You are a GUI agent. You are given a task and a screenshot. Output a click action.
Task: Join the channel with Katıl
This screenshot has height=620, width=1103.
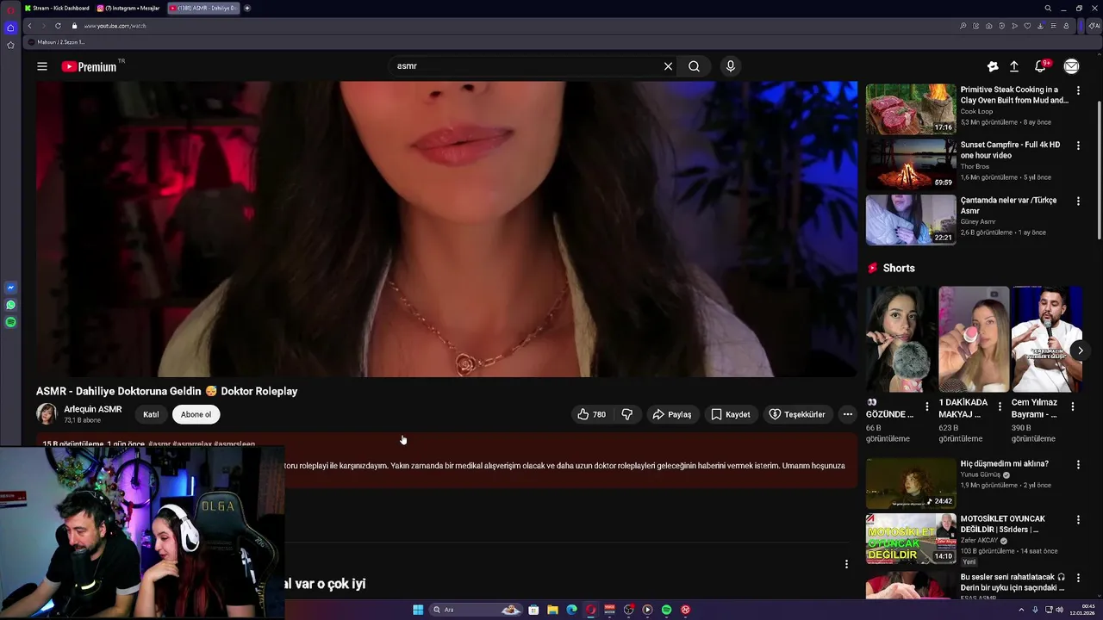151,414
